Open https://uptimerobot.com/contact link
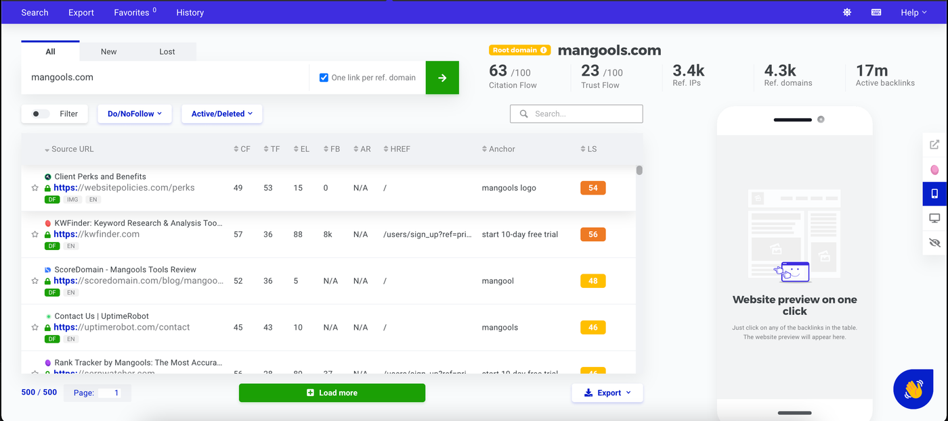The height and width of the screenshot is (421, 948). tap(121, 328)
